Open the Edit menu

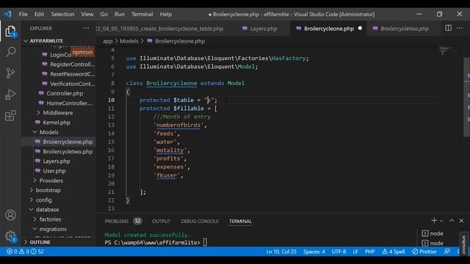click(39, 14)
